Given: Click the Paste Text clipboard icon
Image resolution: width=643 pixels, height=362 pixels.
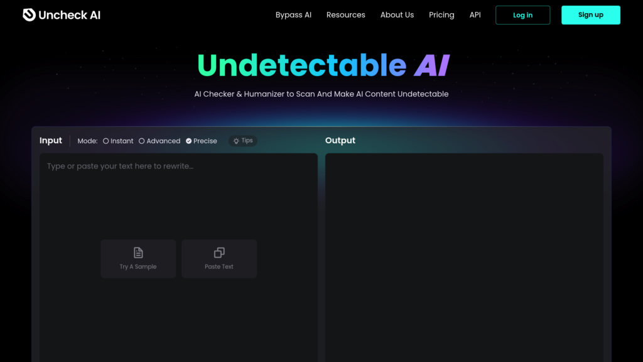Looking at the screenshot, I should tap(219, 253).
